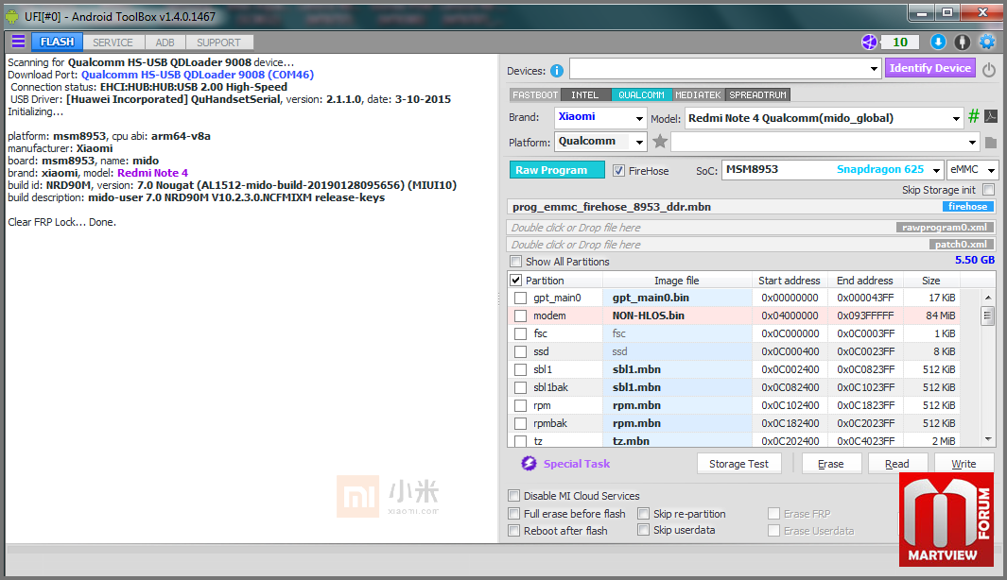Check Full erase before flash
1007x580 pixels.
[513, 513]
